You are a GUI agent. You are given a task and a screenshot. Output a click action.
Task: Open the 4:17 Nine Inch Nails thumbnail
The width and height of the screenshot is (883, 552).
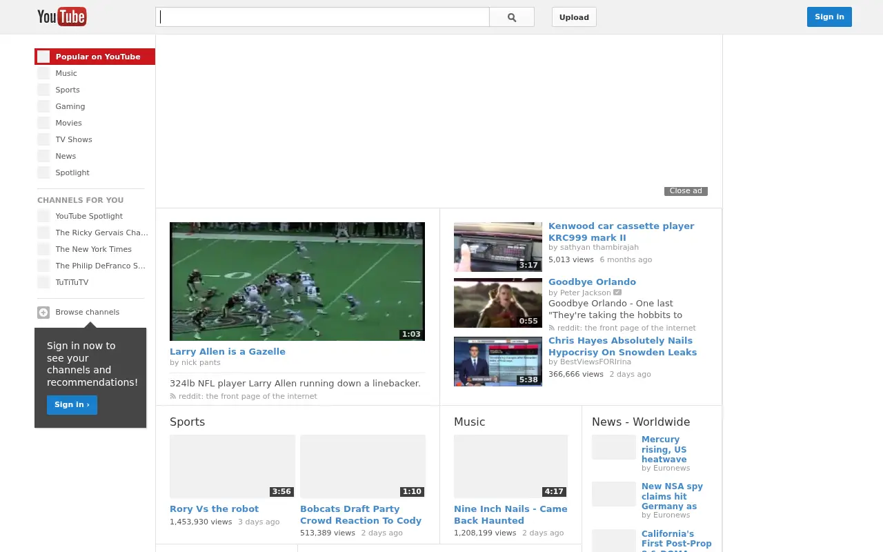[x=510, y=466]
